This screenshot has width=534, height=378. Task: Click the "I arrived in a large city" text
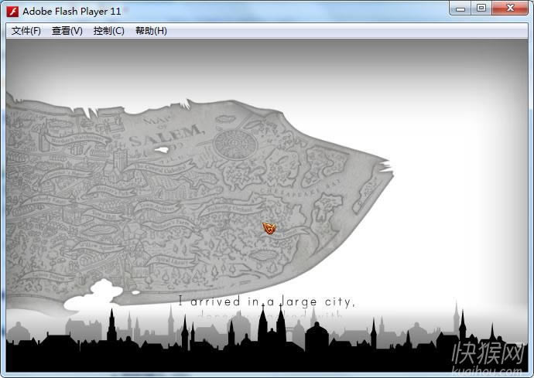266,301
